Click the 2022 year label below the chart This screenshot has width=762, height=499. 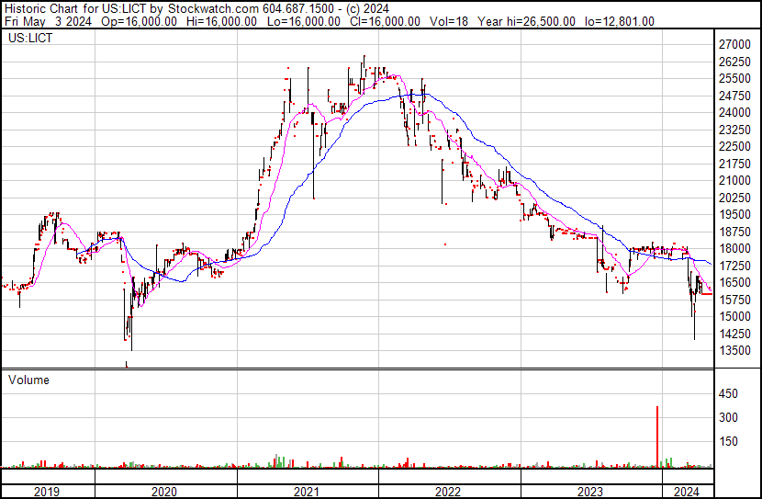449,492
